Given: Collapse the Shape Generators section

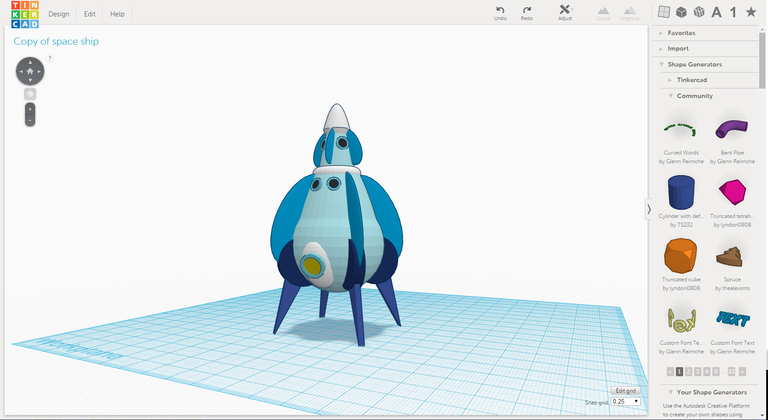Looking at the screenshot, I should coord(706,65).
